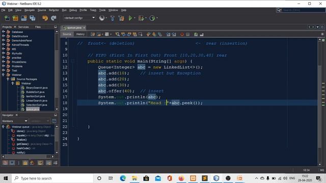Collapse the Webinar project node

tap(4, 75)
